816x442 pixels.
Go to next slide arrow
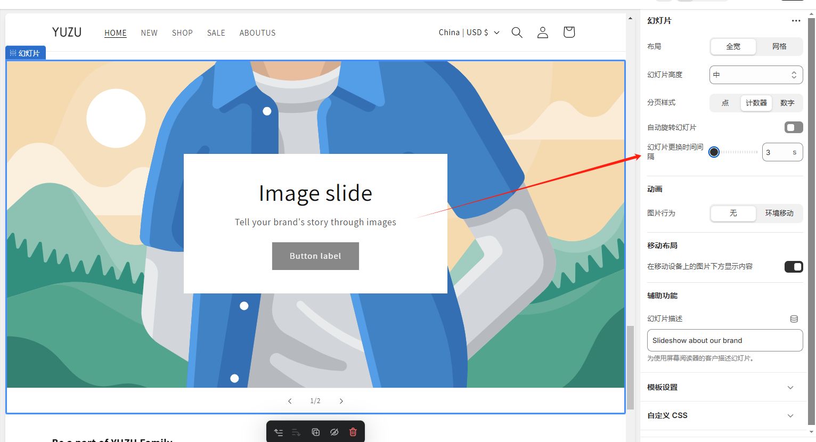coord(341,401)
